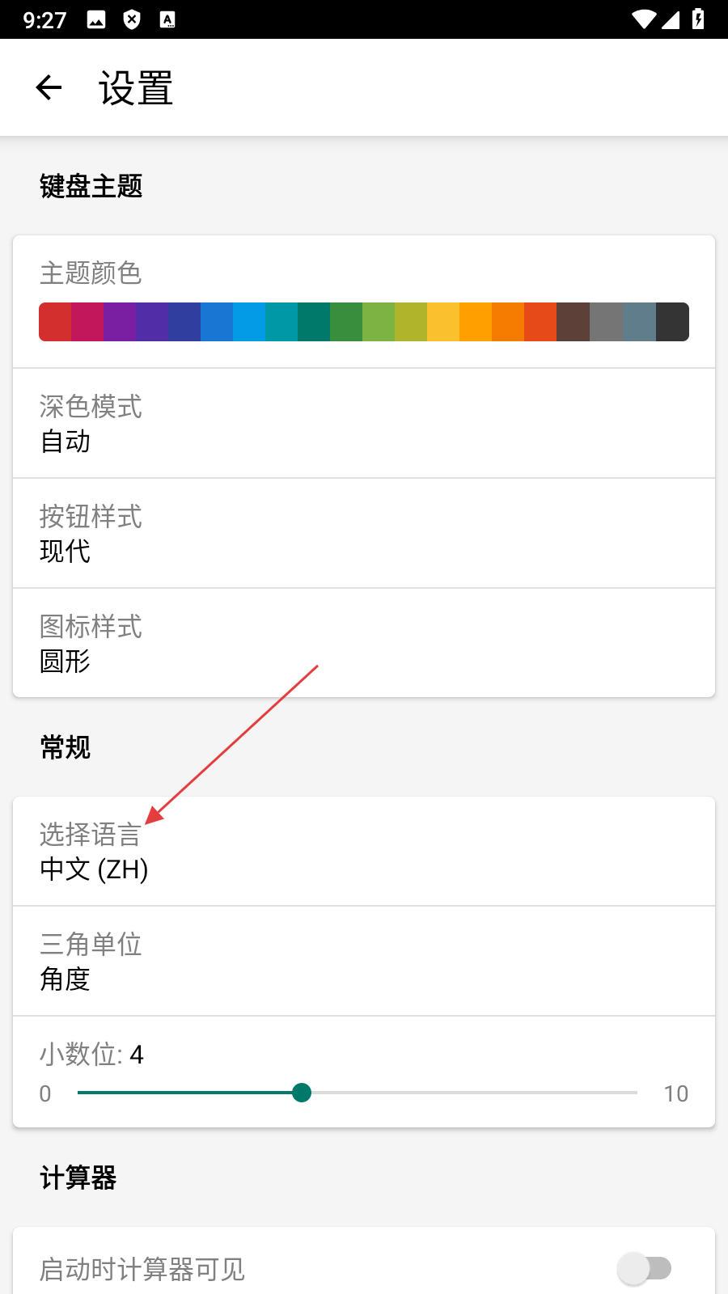Image resolution: width=728 pixels, height=1294 pixels.
Task: Select the red theme color swatch
Action: [55, 322]
